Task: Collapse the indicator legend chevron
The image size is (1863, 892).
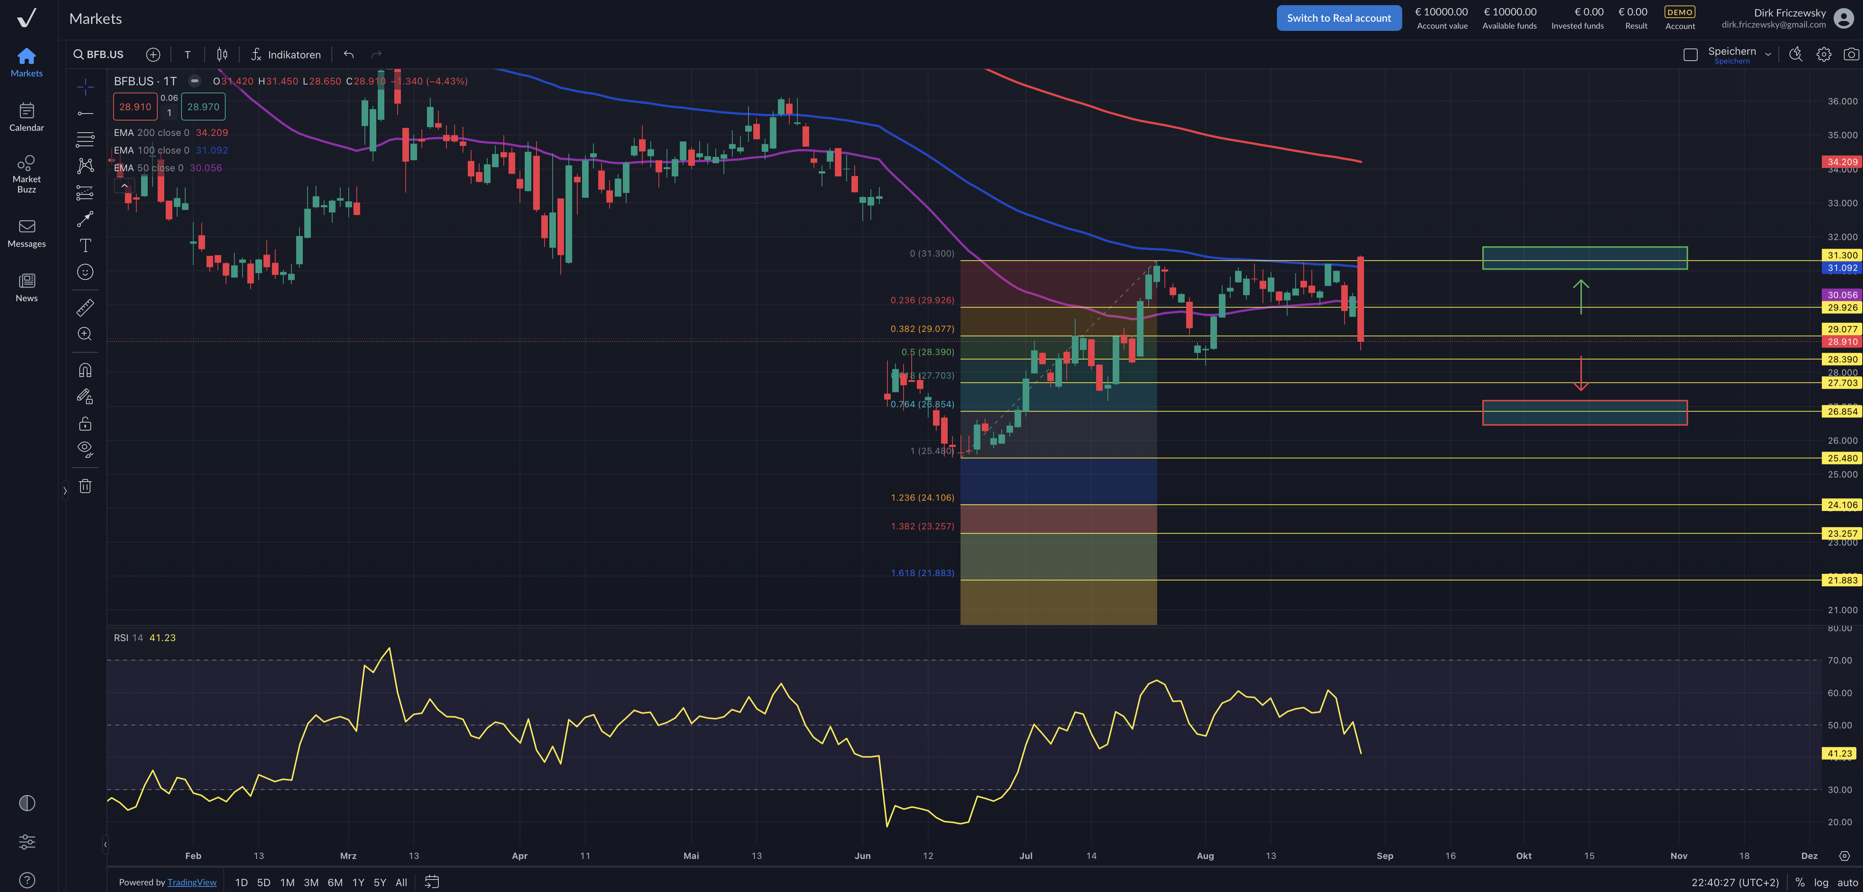Action: 125,186
